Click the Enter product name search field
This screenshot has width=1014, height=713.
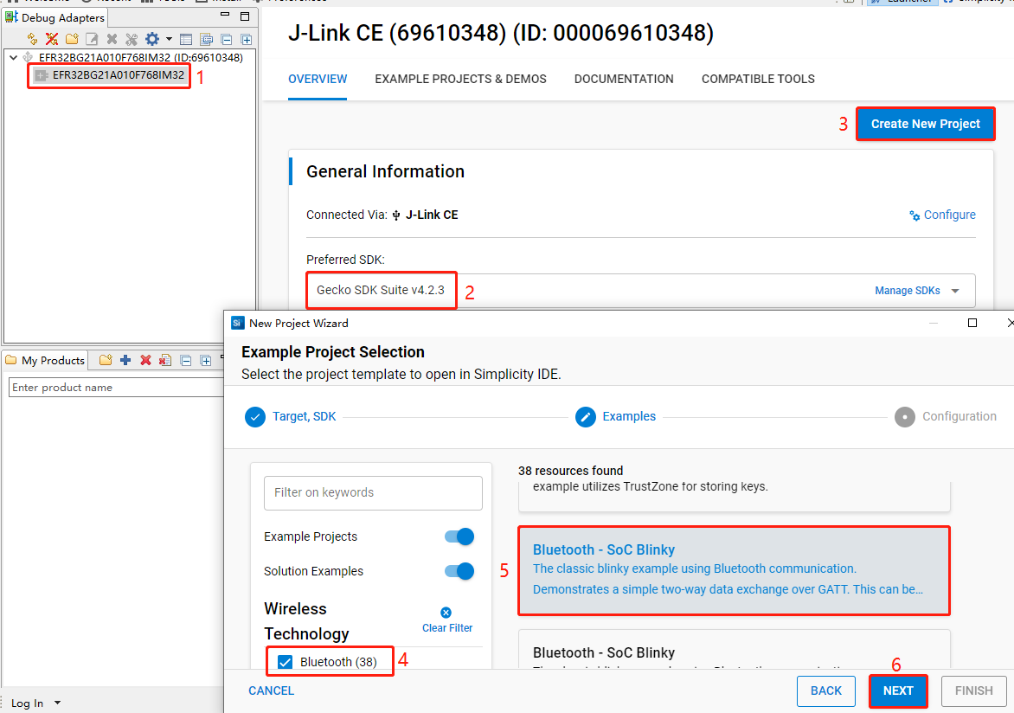112,387
